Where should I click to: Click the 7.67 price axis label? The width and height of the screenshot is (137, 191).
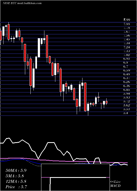pyautogui.click(x=127, y=32)
